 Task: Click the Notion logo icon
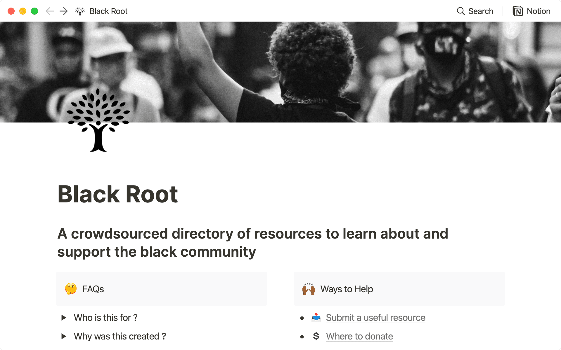pos(517,11)
